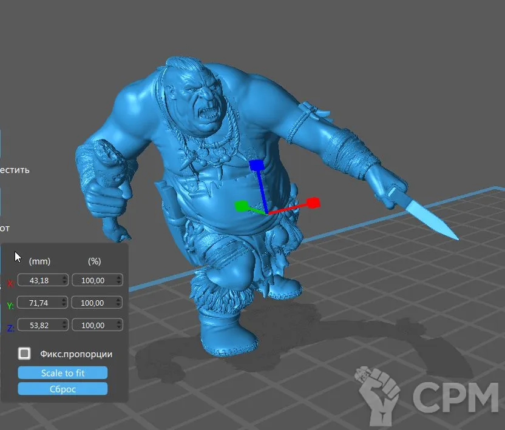Click the Z mm spinner arrows
Image resolution: width=505 pixels, height=430 pixels.
coord(64,326)
